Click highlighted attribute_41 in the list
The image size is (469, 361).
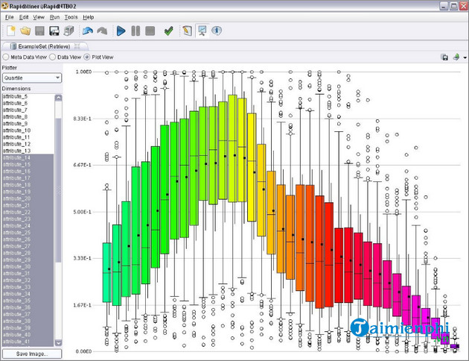coord(28,342)
